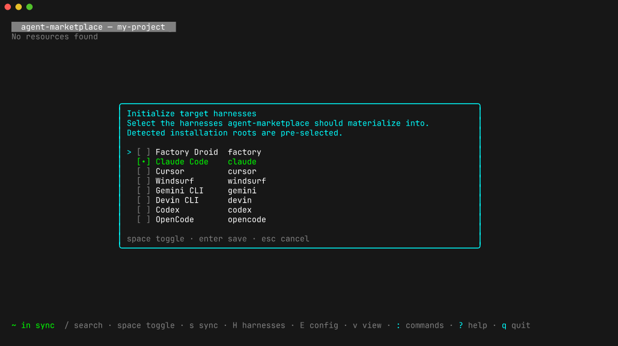Select the Gemini CLI harness name
Screen dimensions: 618x346
(180, 191)
